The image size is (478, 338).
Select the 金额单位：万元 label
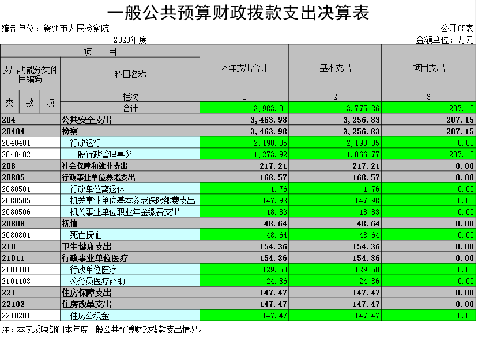tap(445, 40)
